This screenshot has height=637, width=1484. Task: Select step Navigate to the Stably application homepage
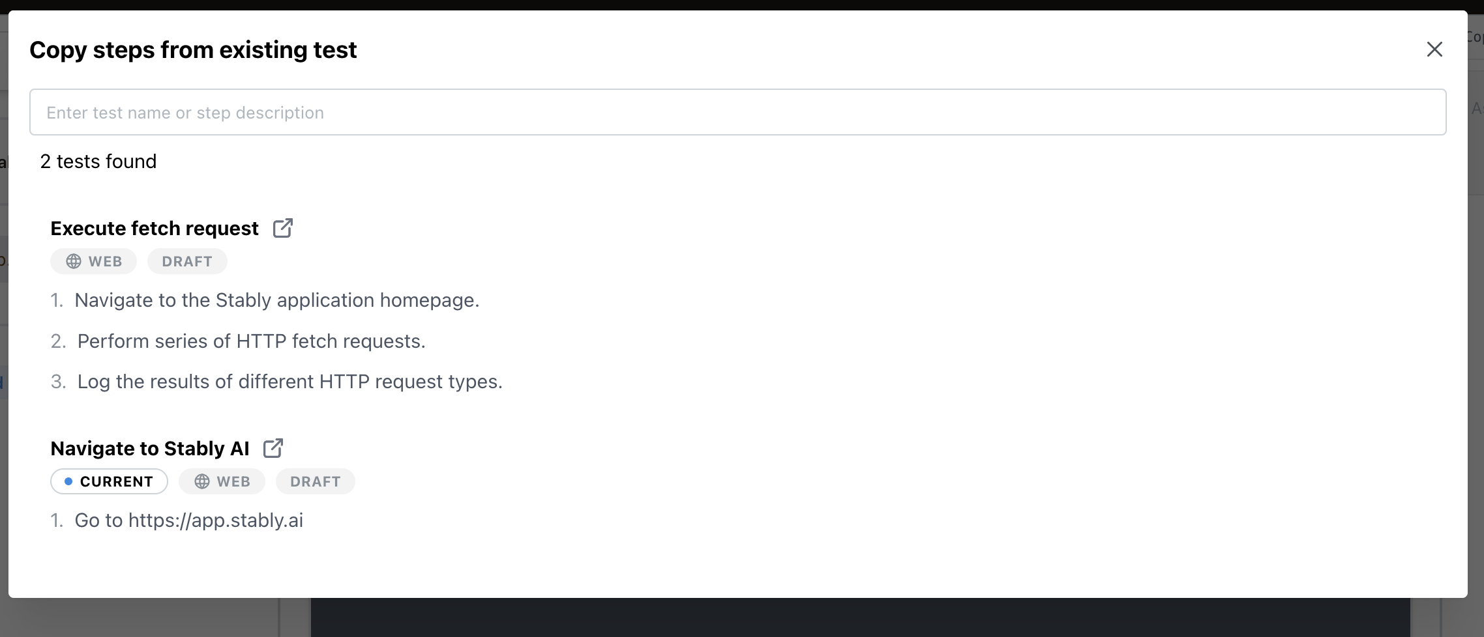[x=276, y=300]
